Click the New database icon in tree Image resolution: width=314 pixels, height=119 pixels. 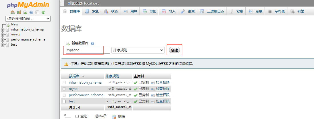[x=8, y=25]
